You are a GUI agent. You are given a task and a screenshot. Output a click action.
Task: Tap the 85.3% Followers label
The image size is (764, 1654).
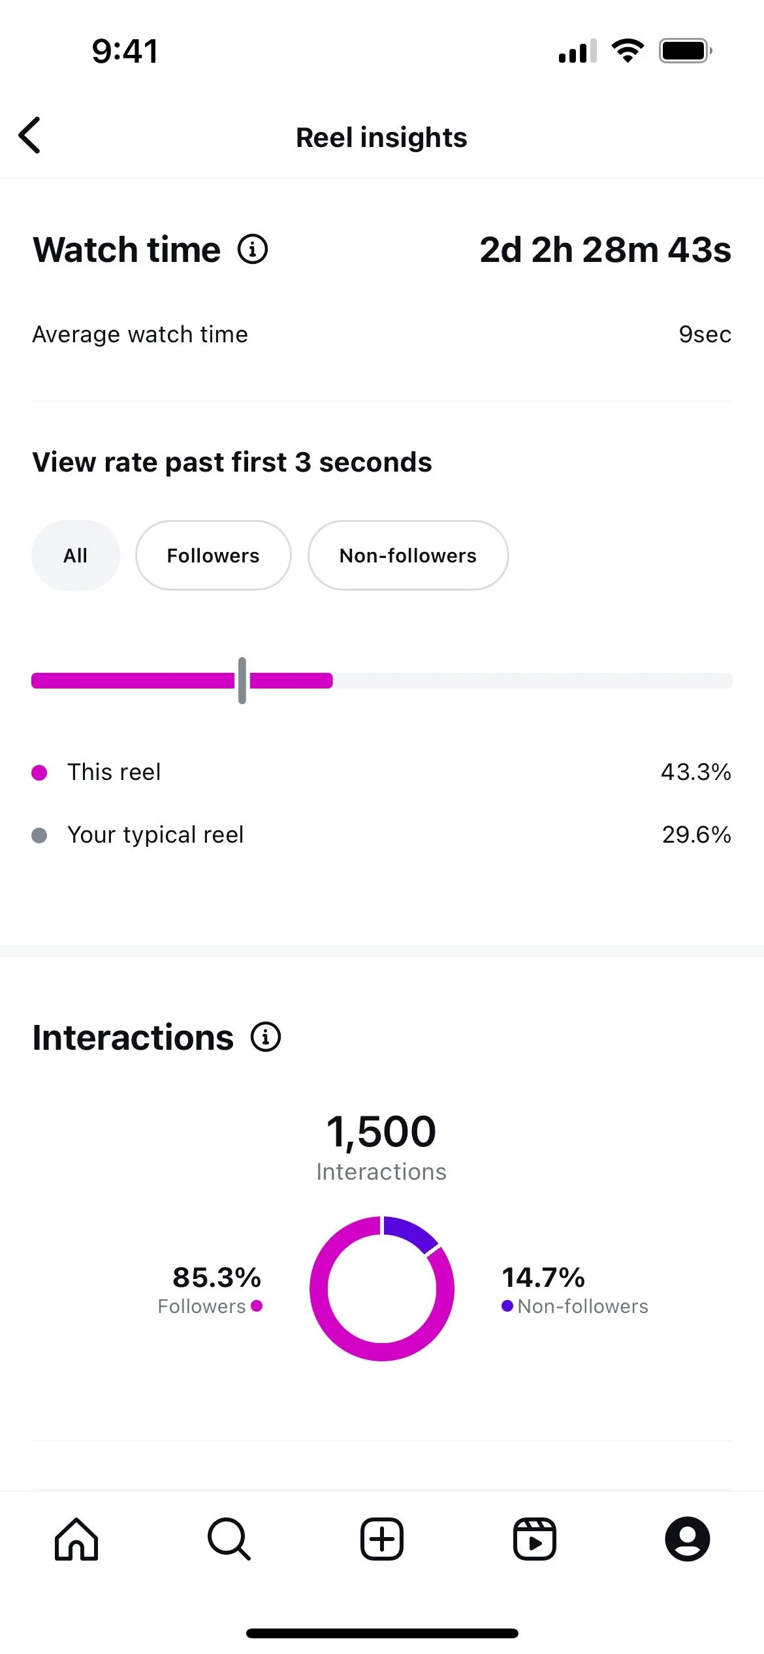tap(210, 1289)
